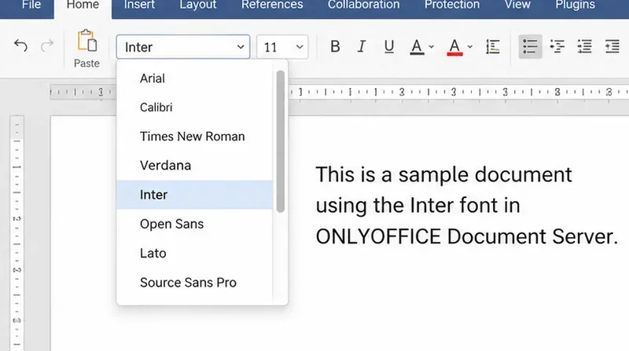Open arrow next to black-underlined A
The image size is (629, 351).
[x=431, y=47]
